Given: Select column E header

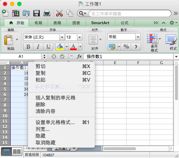Looking at the screenshot, I should 115,63.
